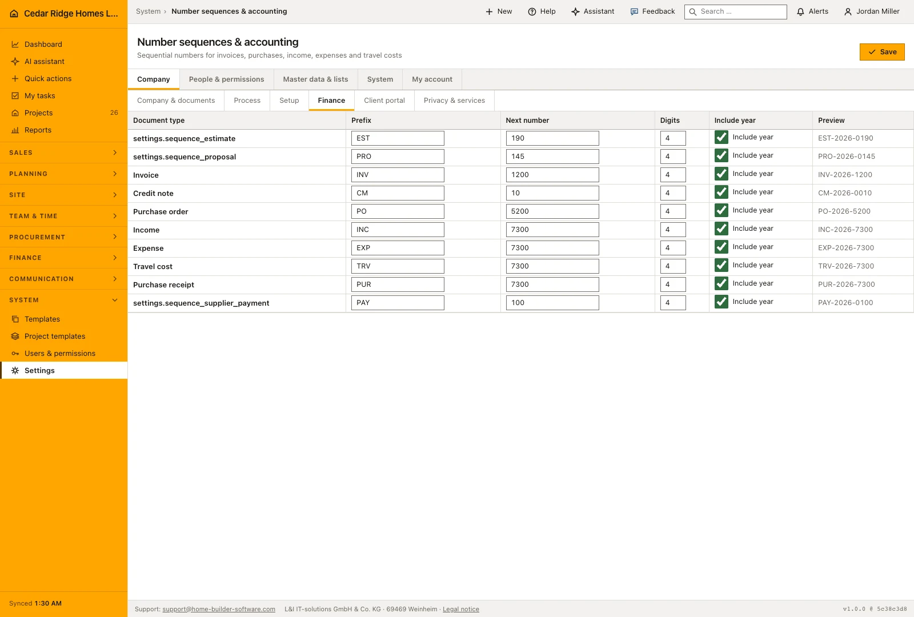The image size is (914, 617).
Task: Expand the PROCUREMENT sidebar section
Action: (x=63, y=237)
